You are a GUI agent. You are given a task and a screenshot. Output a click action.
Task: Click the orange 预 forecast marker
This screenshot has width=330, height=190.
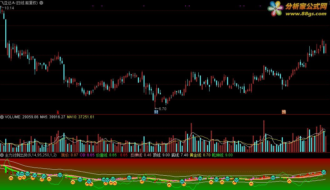click(x=284, y=112)
